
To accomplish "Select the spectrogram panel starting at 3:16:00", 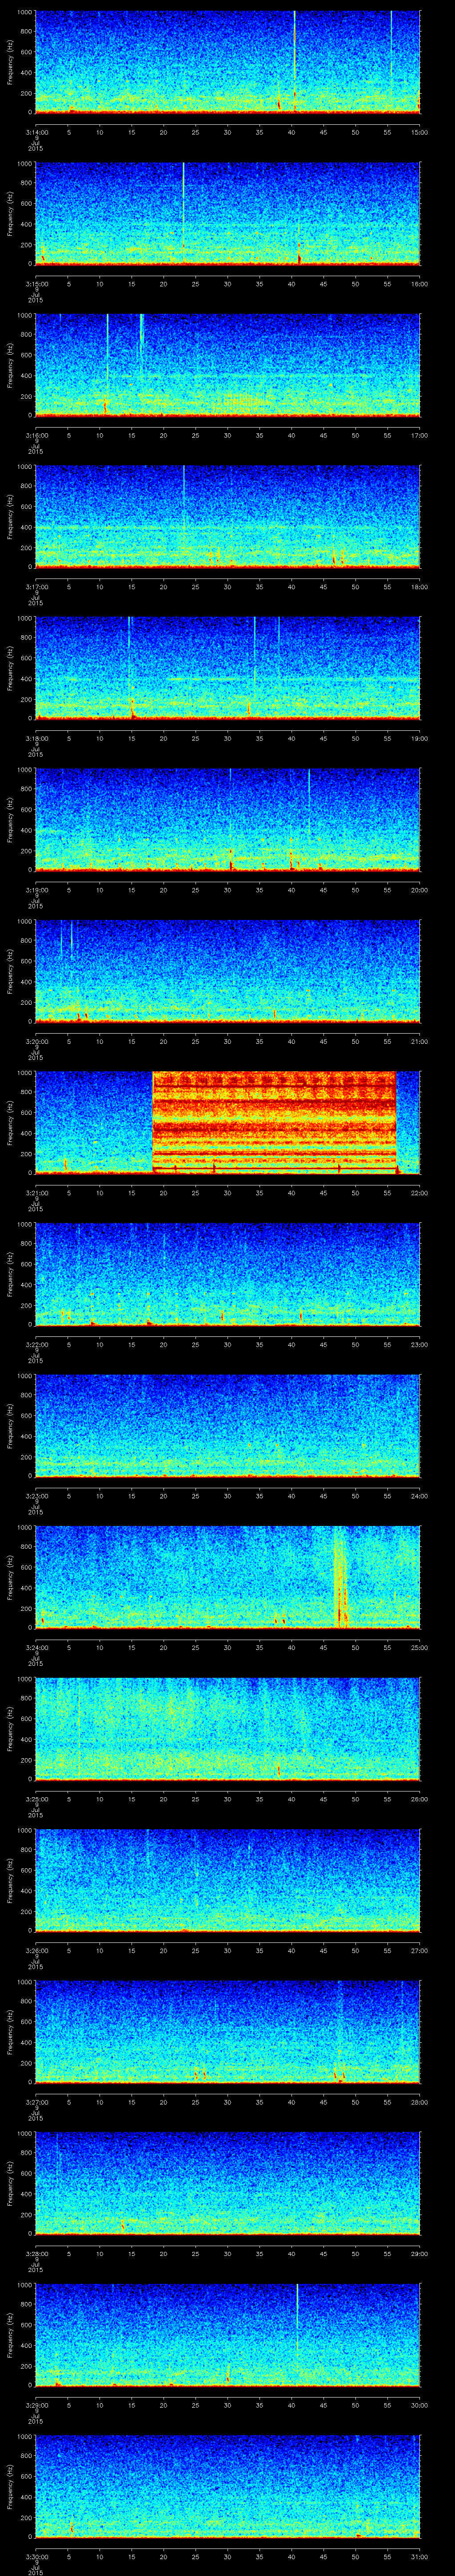I will point(227,365).
